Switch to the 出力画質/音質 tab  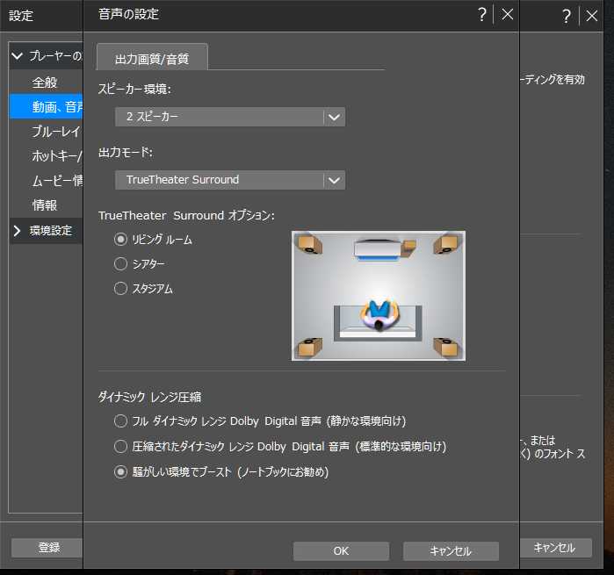click(152, 58)
